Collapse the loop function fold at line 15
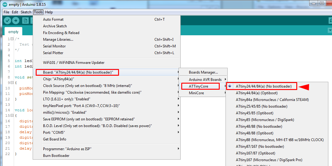Screen dimensions: 332x166 (x=12, y=115)
